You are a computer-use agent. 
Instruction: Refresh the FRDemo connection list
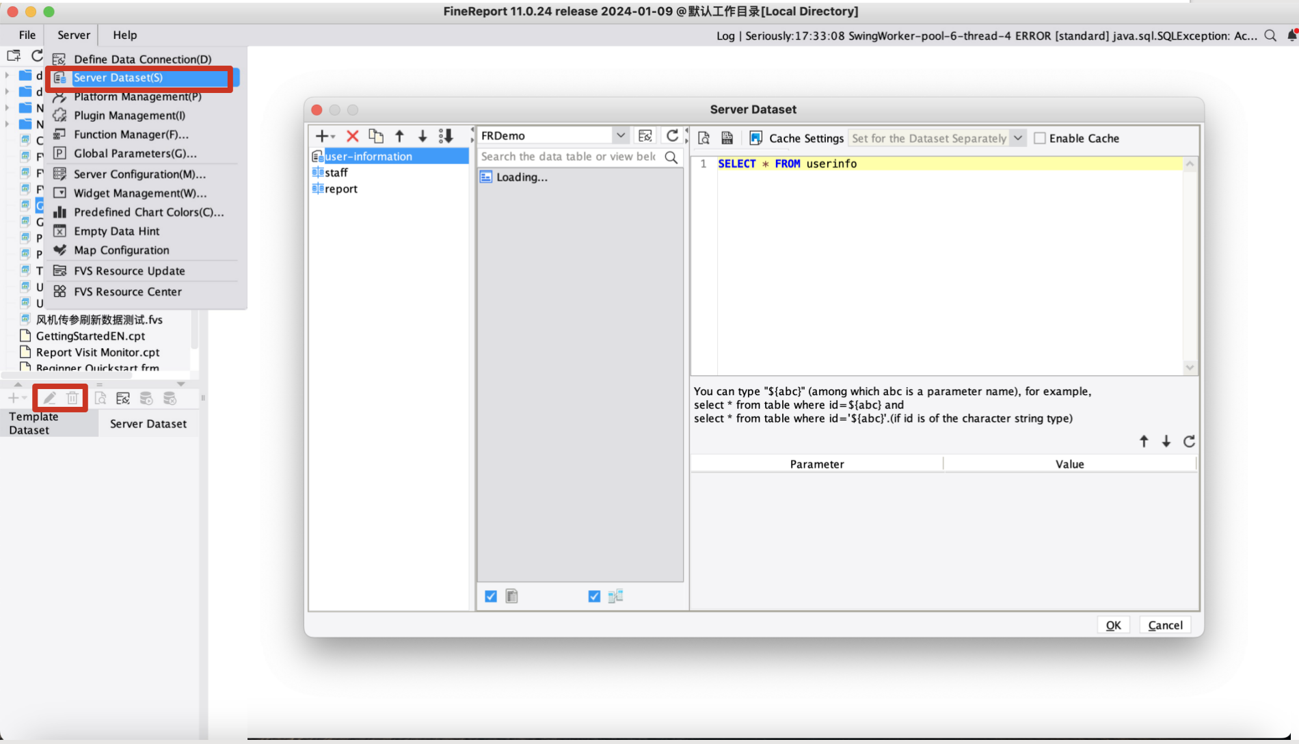pyautogui.click(x=673, y=135)
